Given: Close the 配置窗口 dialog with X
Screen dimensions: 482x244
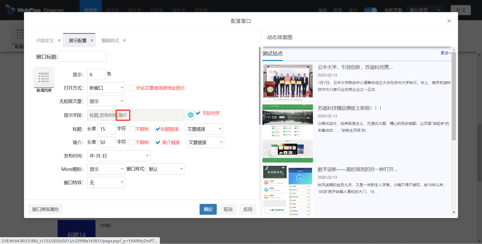Looking at the screenshot, I should (x=449, y=21).
